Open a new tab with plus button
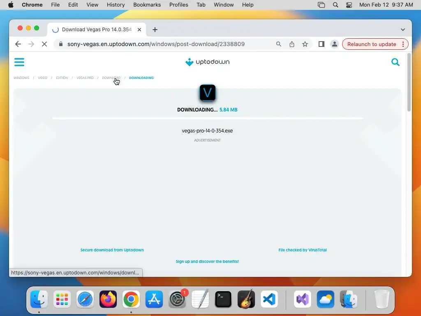 [155, 30]
